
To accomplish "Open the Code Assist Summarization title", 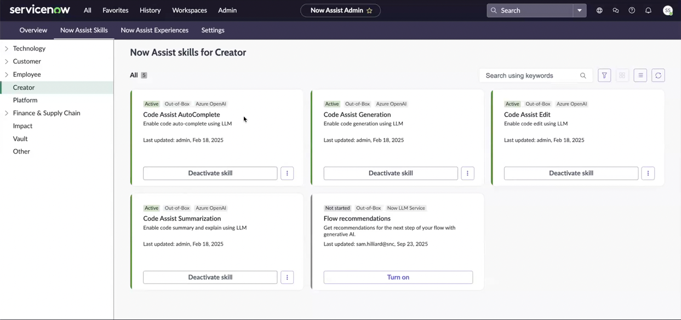I will point(182,219).
